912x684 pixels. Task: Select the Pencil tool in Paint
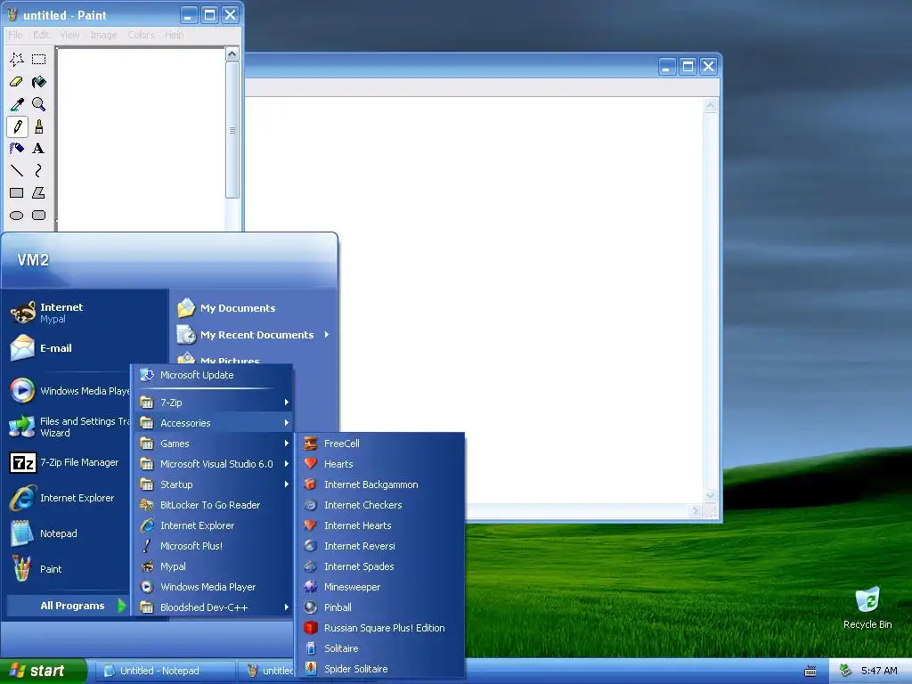click(17, 126)
